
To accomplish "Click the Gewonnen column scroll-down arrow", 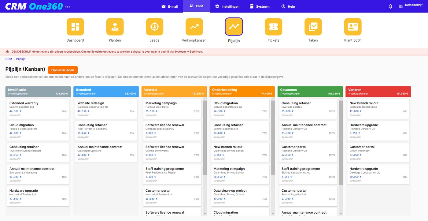I will [341, 213].
